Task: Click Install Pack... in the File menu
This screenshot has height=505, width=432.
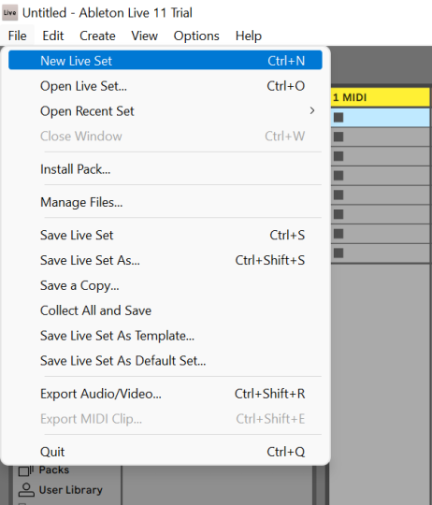Action: [166, 169]
